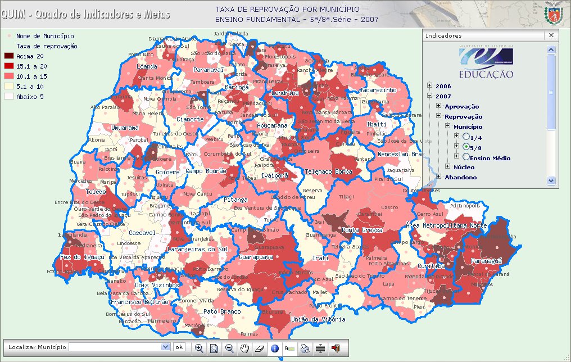Select the 1/4 series radio button
This screenshot has height=362, width=571.
(466, 137)
